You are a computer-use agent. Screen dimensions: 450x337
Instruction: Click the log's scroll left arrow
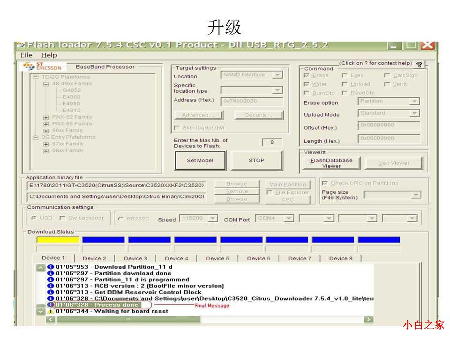(51, 319)
